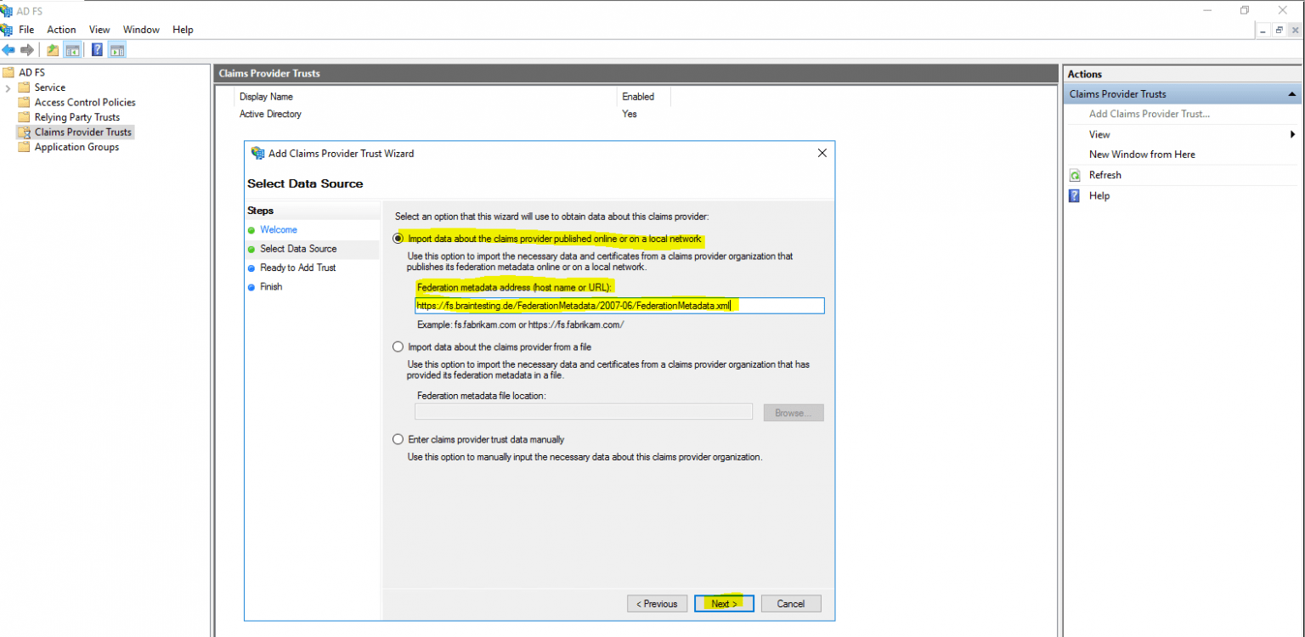Select importing claims provider data published online
This screenshot has height=637, width=1305.
click(398, 239)
